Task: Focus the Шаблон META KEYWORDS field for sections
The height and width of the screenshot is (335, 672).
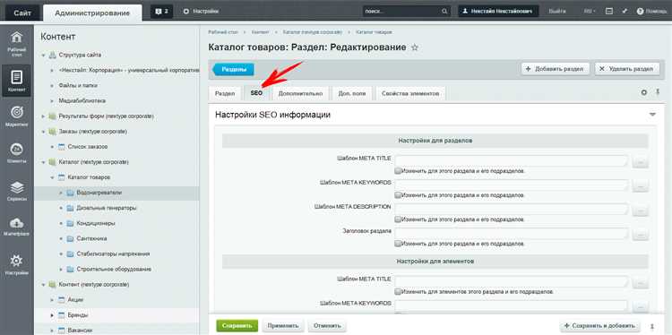Action: point(511,185)
